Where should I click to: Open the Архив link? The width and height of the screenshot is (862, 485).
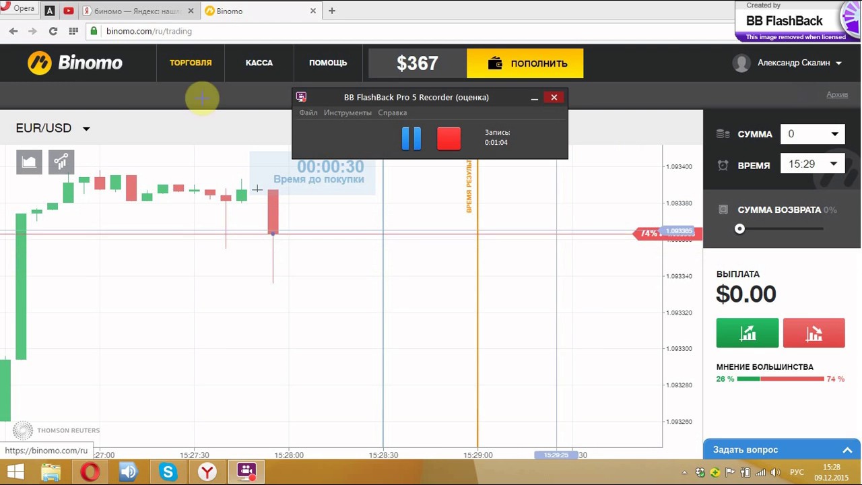[x=837, y=94]
